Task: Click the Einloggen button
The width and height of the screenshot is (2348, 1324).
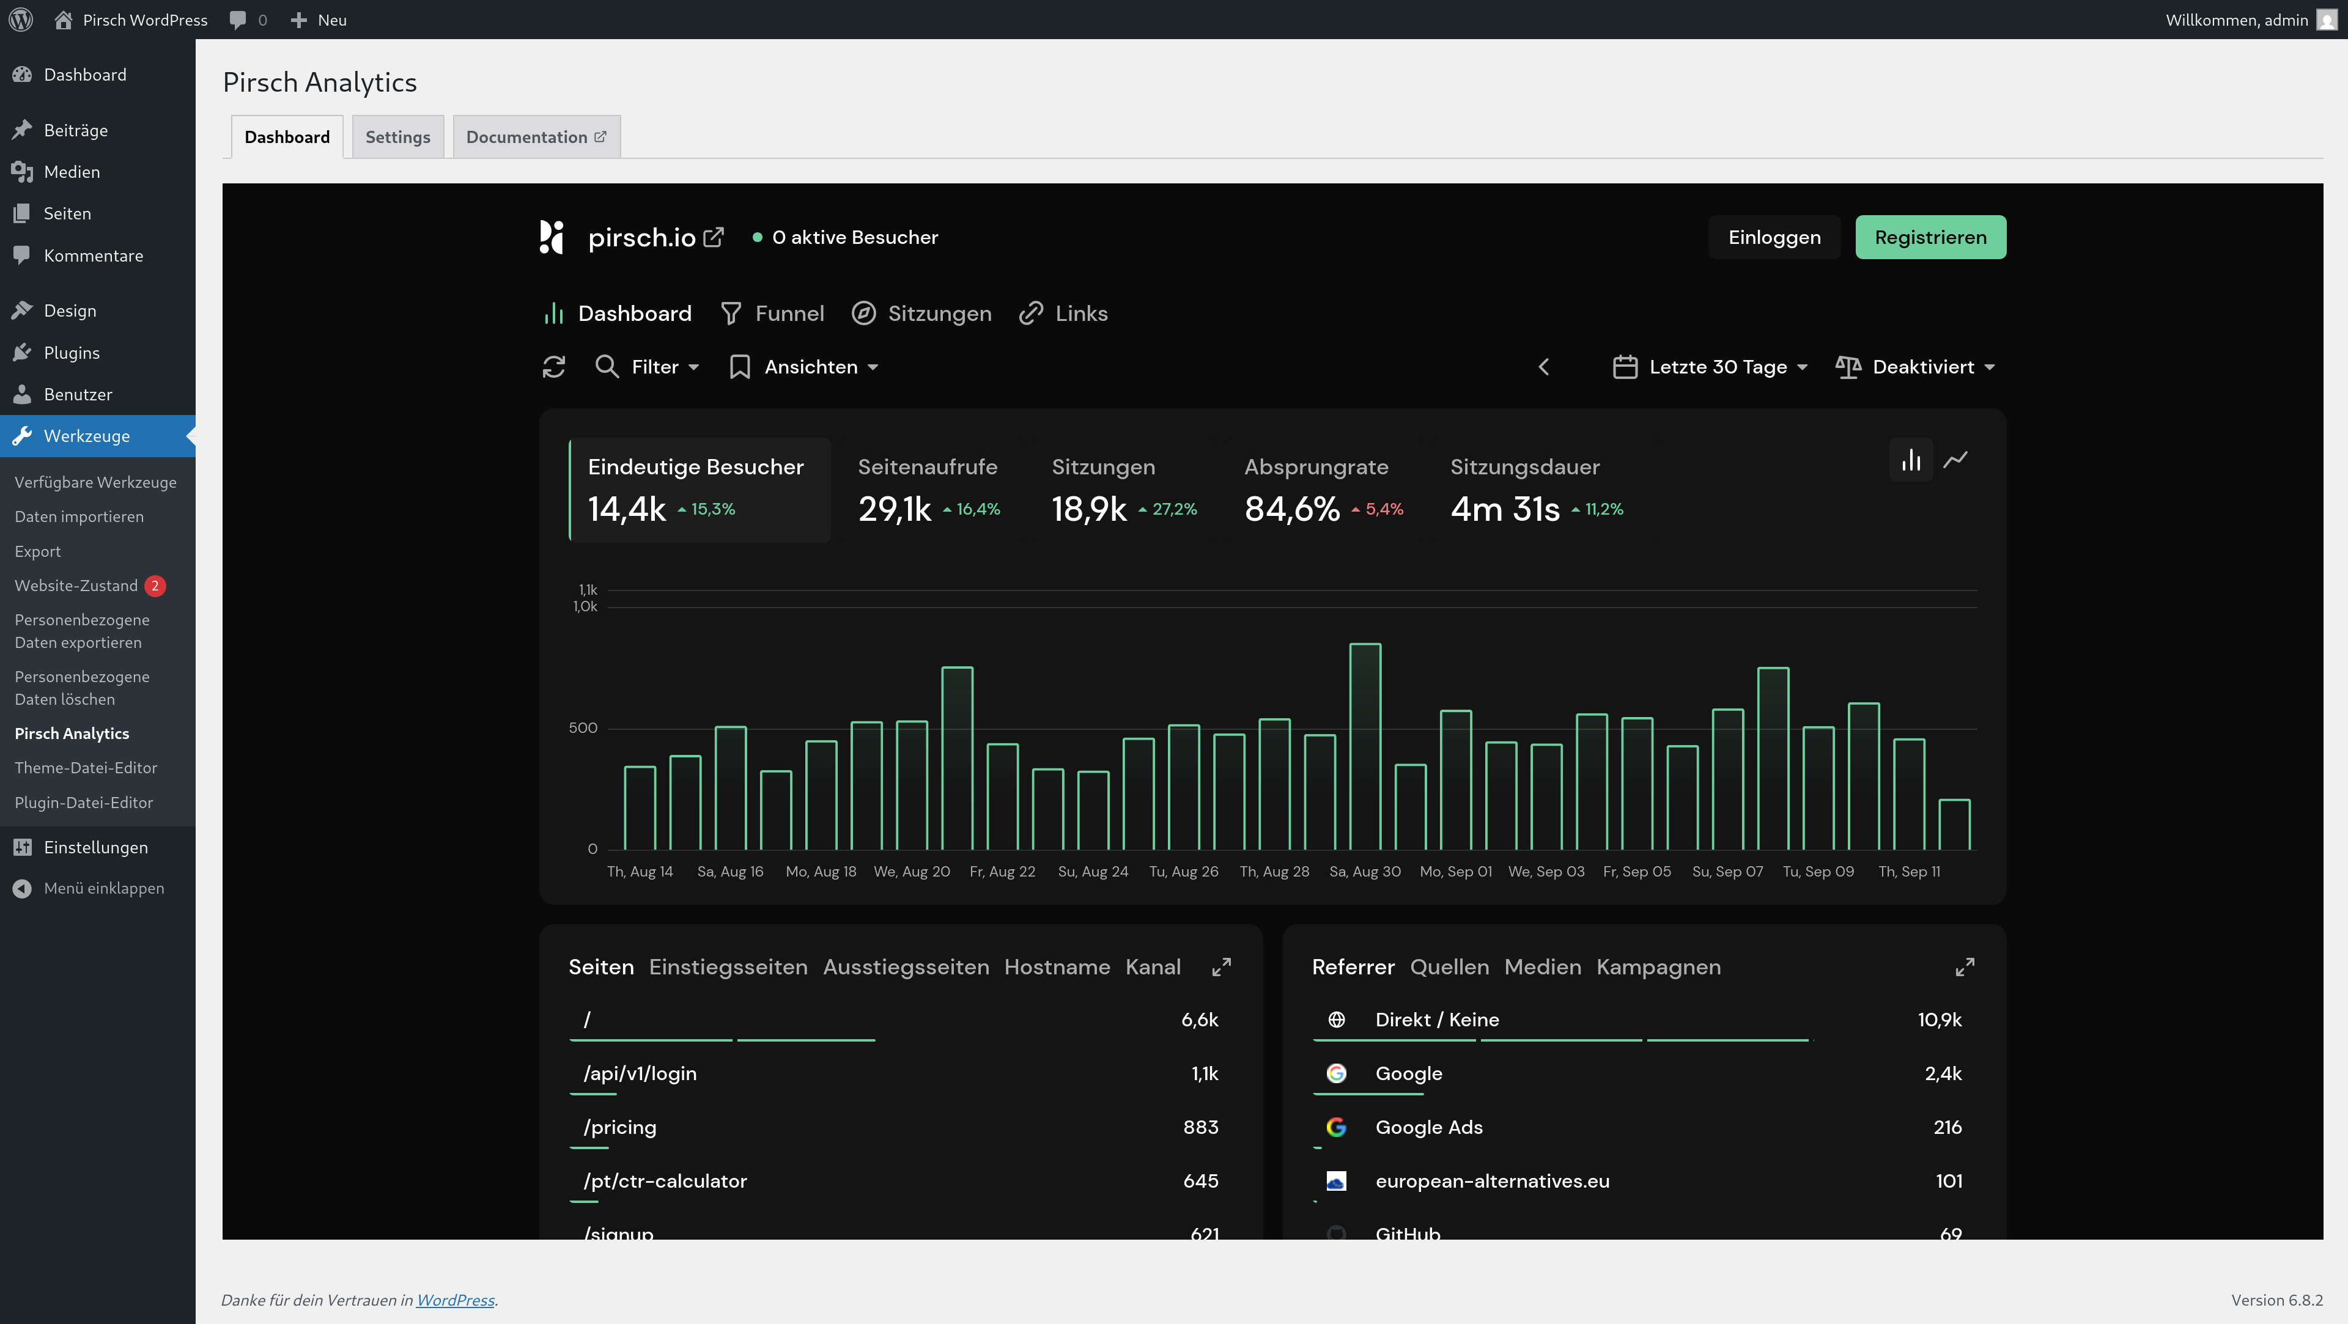Action: [1774, 237]
